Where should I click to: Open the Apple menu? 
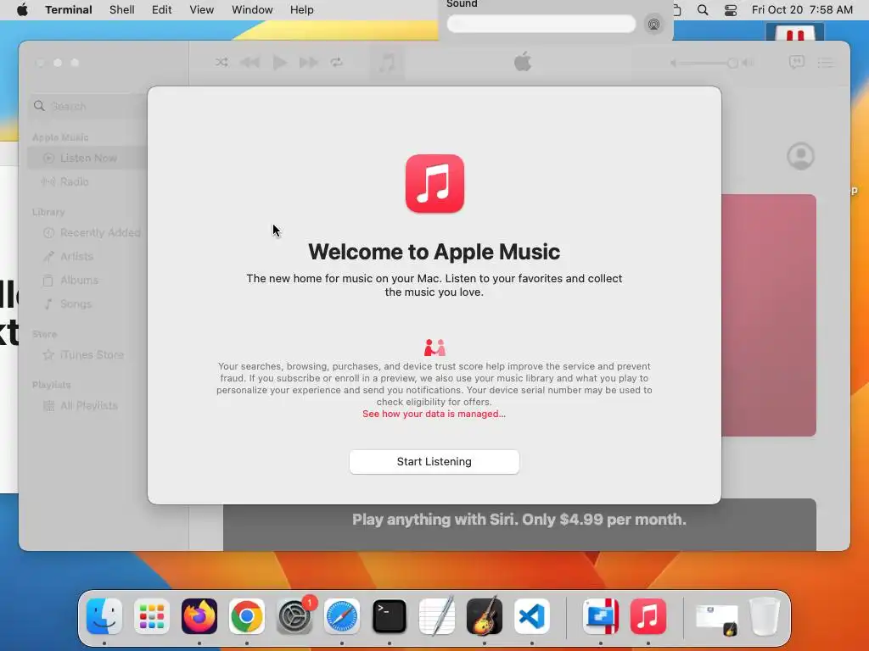point(22,10)
